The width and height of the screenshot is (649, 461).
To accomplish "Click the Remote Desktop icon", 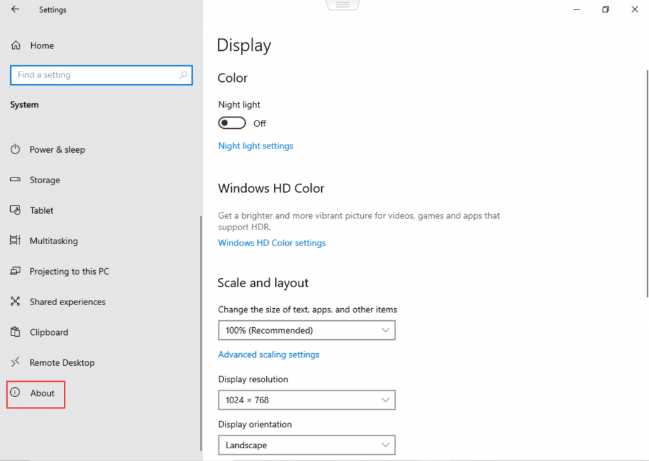I will (15, 363).
